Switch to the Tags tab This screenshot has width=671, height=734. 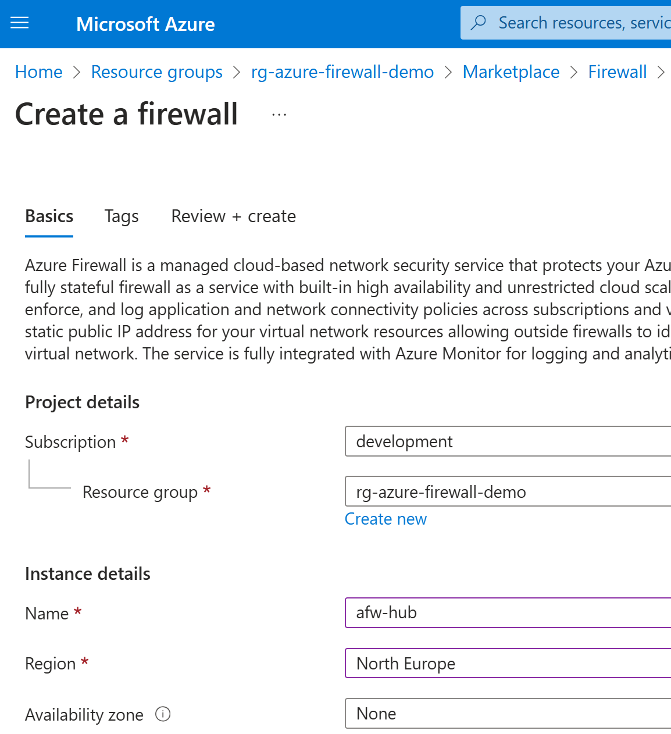click(122, 216)
